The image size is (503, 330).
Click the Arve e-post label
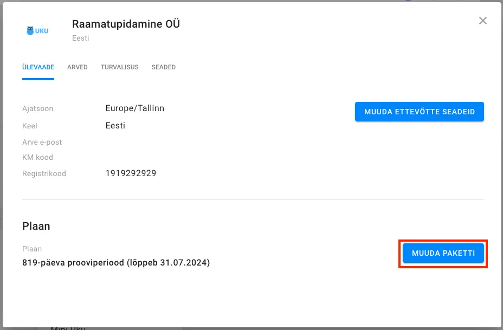[x=42, y=142]
